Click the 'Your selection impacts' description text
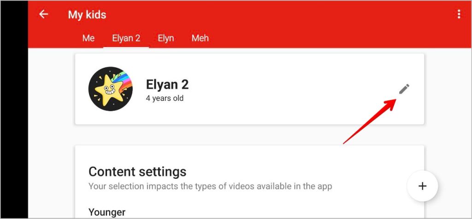Image resolution: width=472 pixels, height=219 pixels. coord(210,186)
